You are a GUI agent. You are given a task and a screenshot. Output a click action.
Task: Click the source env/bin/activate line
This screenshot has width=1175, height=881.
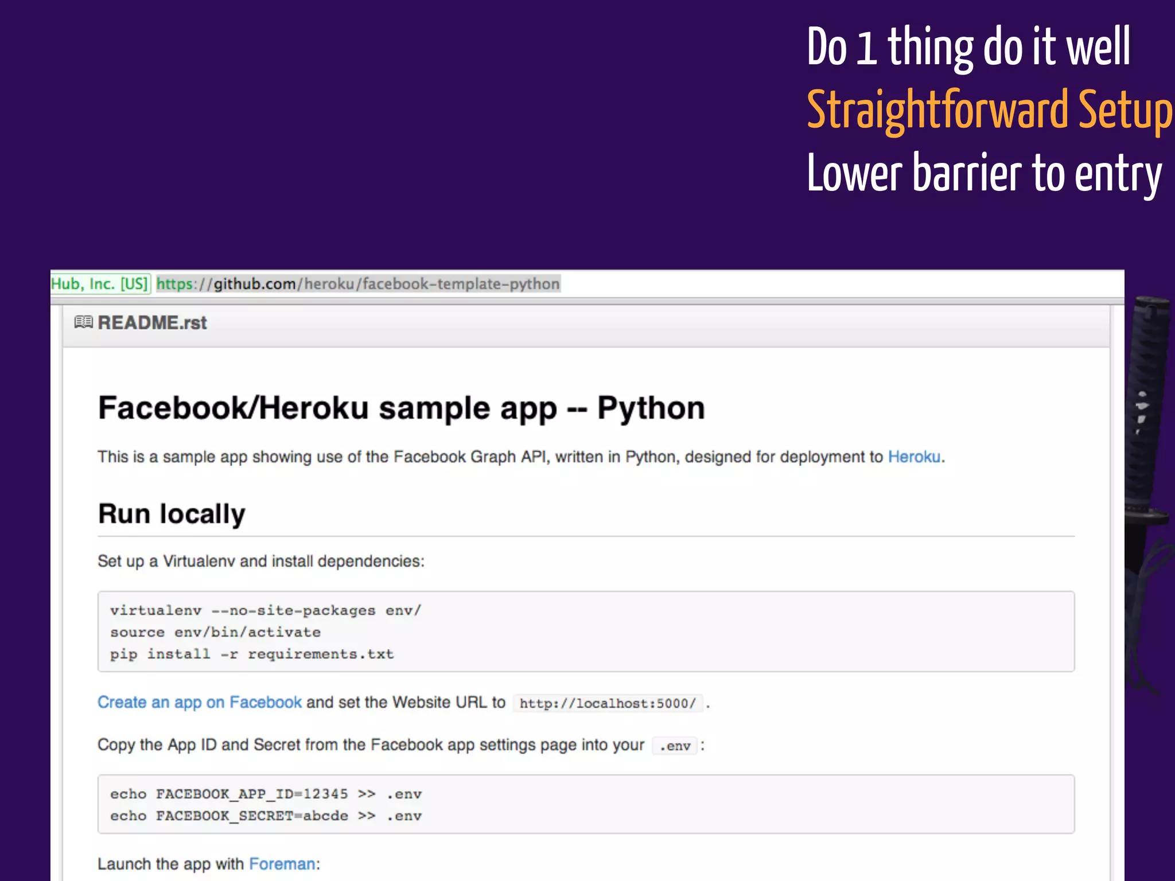(x=215, y=632)
